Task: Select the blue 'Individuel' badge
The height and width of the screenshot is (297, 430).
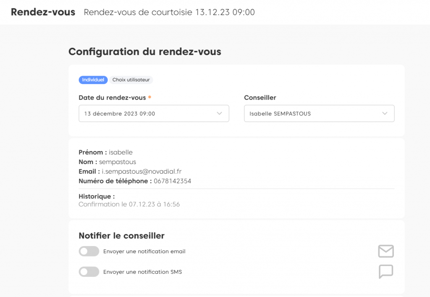Action: 93,80
